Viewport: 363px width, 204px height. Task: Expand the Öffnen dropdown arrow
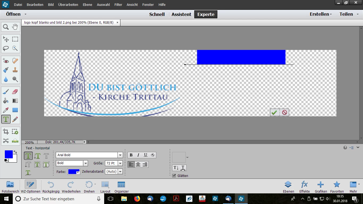(x=26, y=14)
